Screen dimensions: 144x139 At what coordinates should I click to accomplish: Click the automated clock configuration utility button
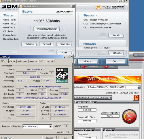[x=93, y=98]
